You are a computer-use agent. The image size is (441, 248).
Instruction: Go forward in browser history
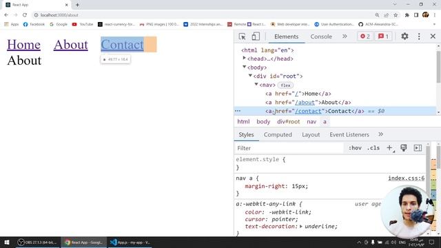click(15, 15)
